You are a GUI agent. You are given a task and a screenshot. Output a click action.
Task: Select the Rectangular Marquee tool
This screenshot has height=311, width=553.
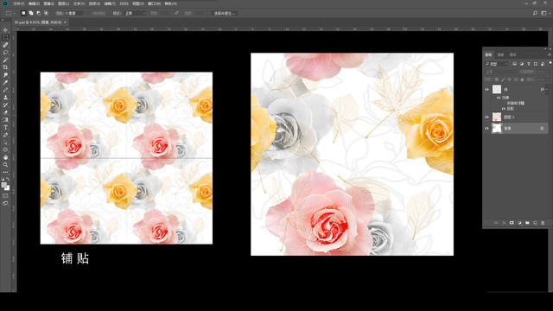point(5,37)
